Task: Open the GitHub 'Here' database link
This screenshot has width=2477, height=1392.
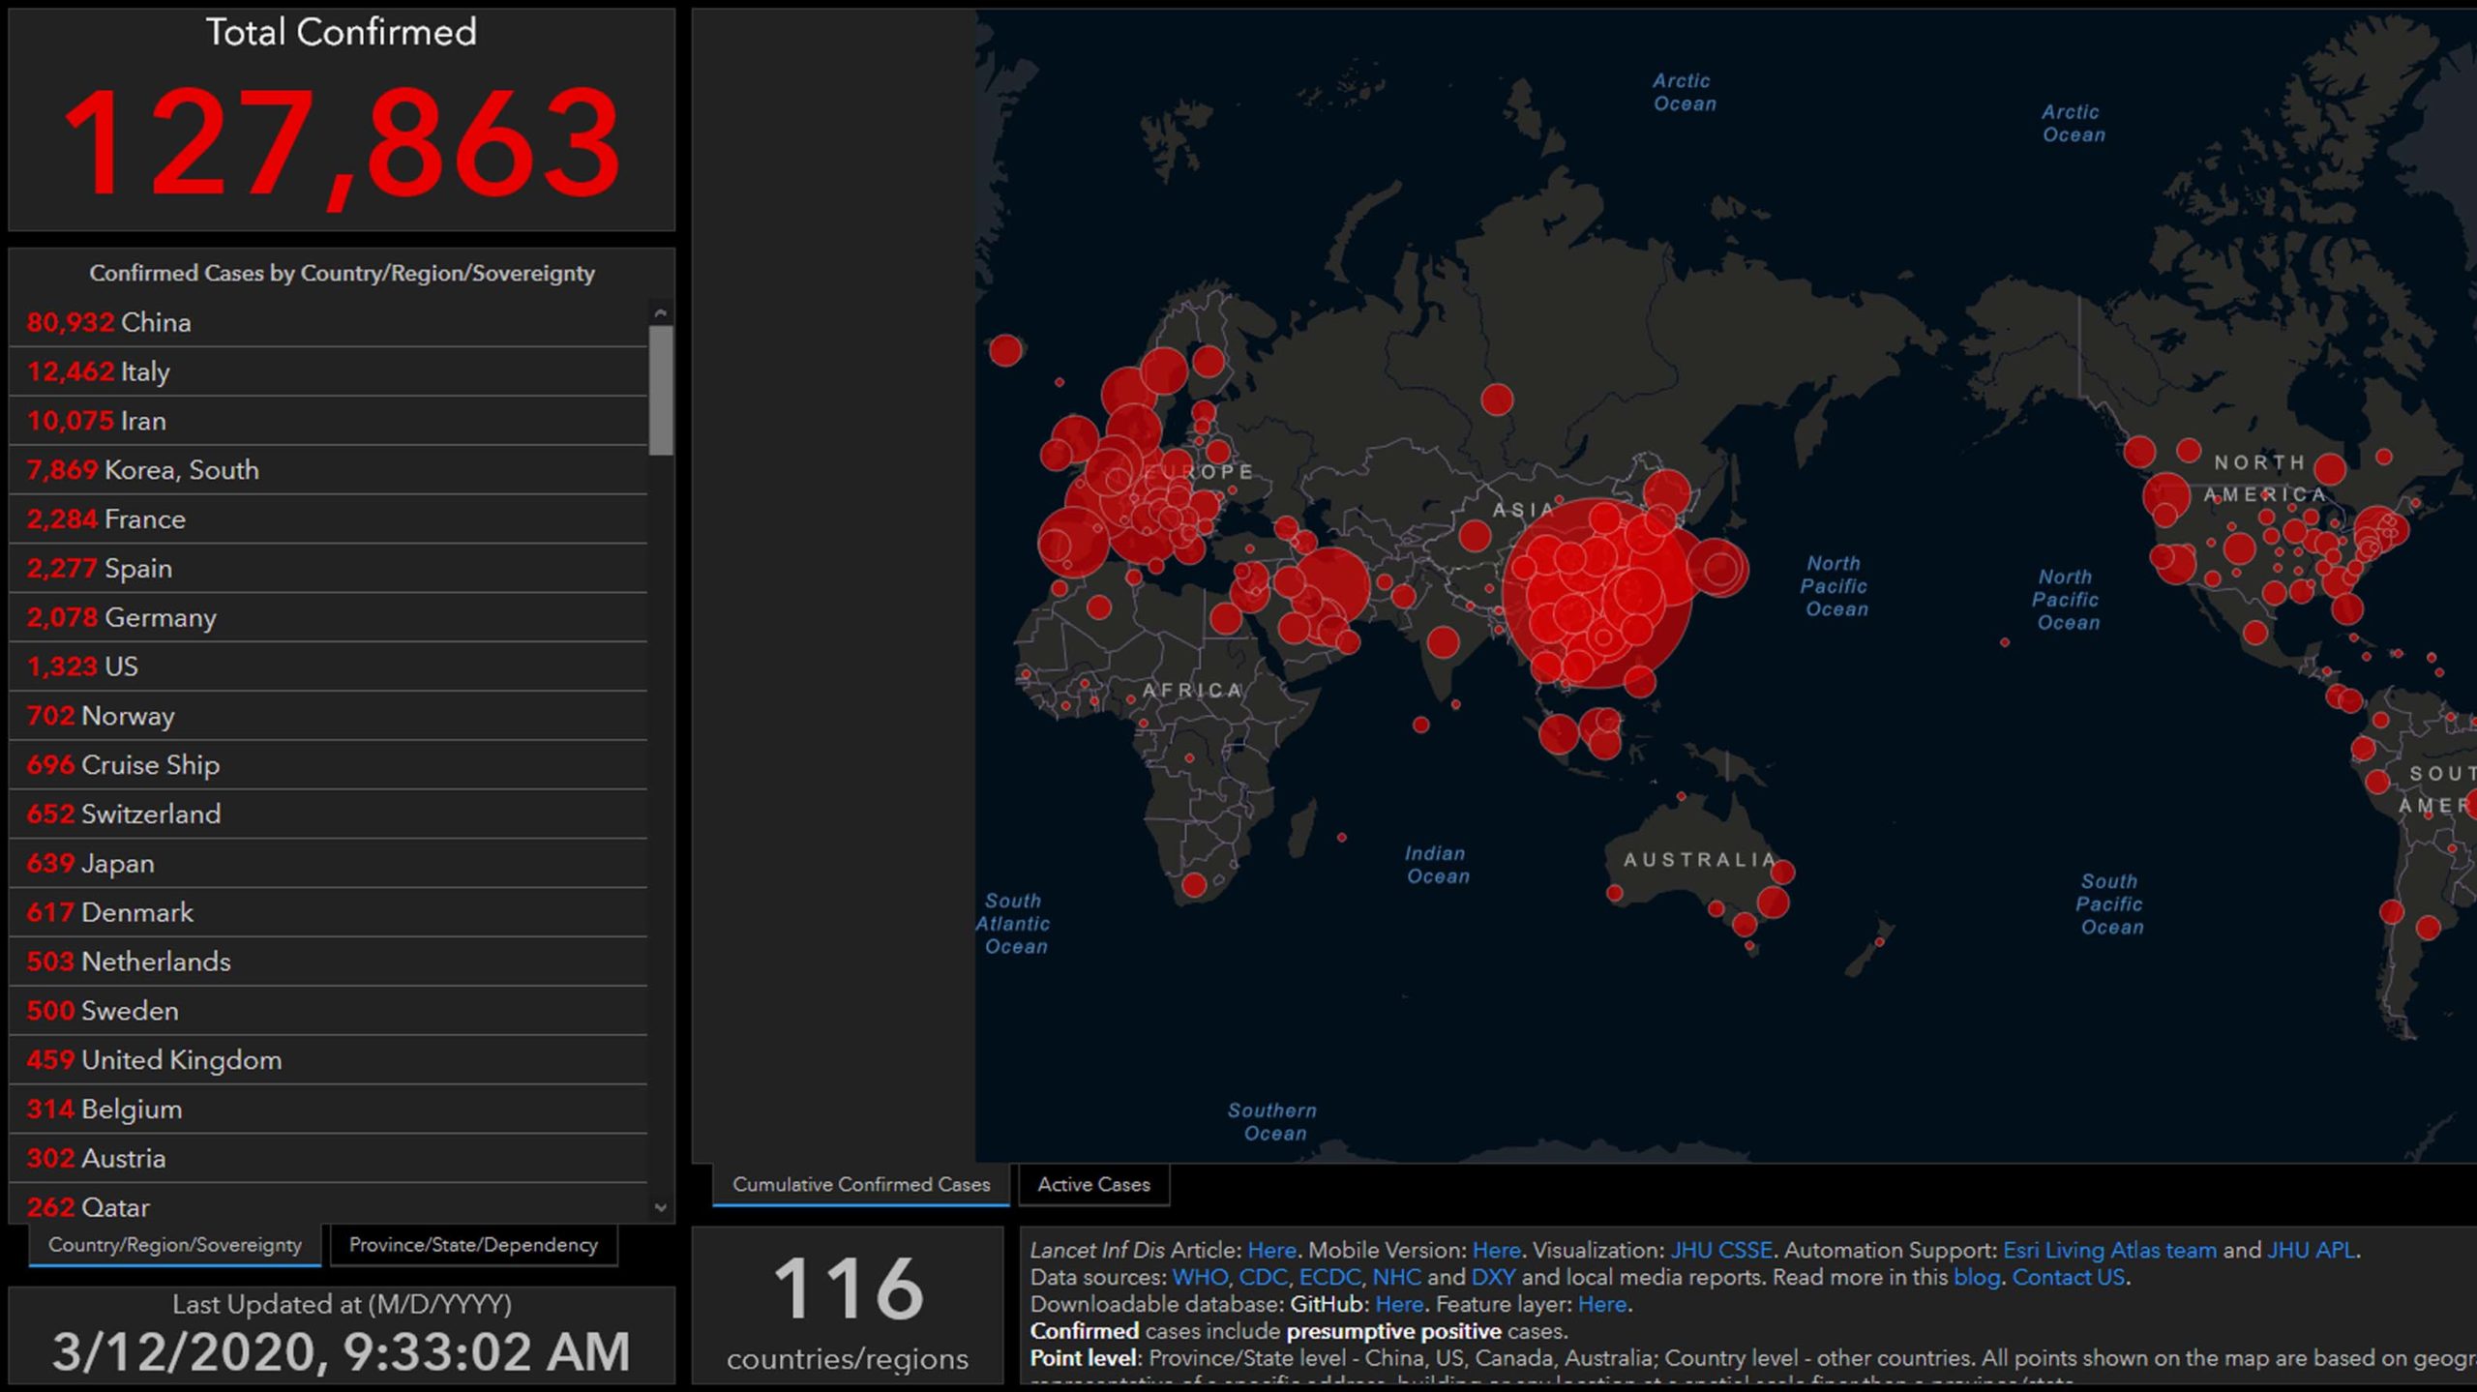Action: [1398, 1304]
